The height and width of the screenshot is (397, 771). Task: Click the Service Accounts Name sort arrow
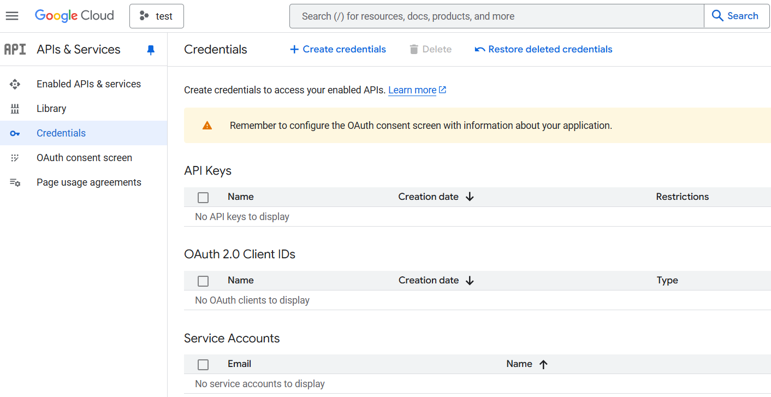[x=543, y=365]
